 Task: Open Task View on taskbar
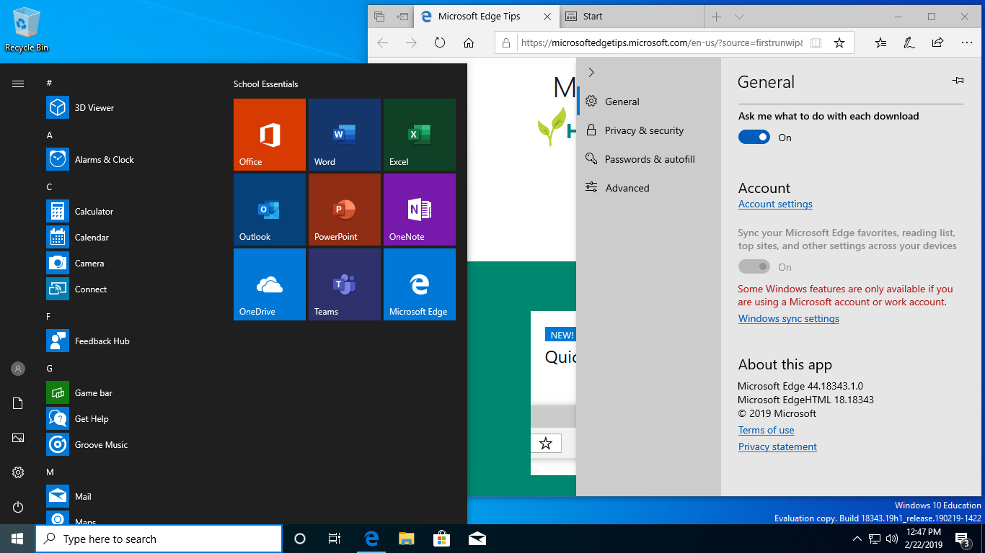point(335,539)
